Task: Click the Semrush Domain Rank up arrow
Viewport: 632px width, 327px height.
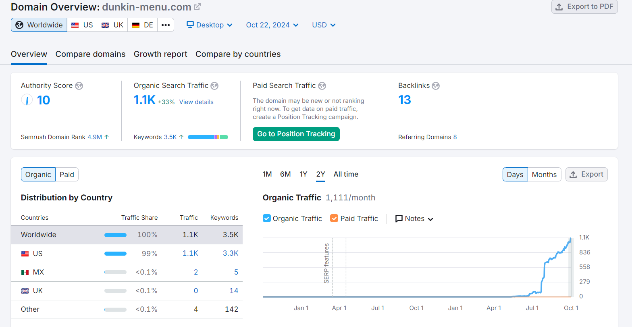Action: pyautogui.click(x=107, y=137)
